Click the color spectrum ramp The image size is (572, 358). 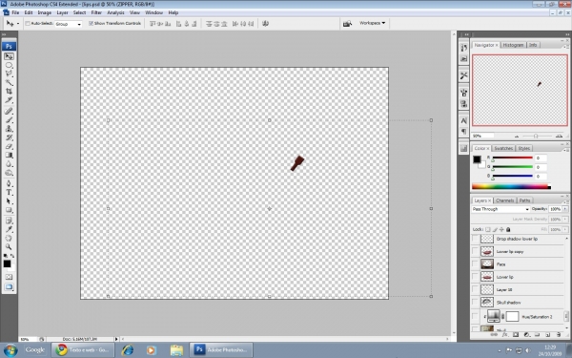coord(511,187)
